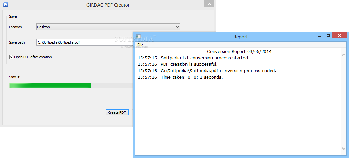Click the Report window title icon
The height and width of the screenshot is (158, 349).
click(x=138, y=37)
